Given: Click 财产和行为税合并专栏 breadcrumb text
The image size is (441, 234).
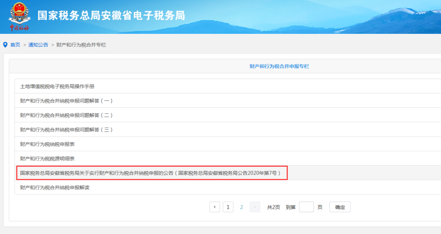Looking at the screenshot, I should coord(81,45).
